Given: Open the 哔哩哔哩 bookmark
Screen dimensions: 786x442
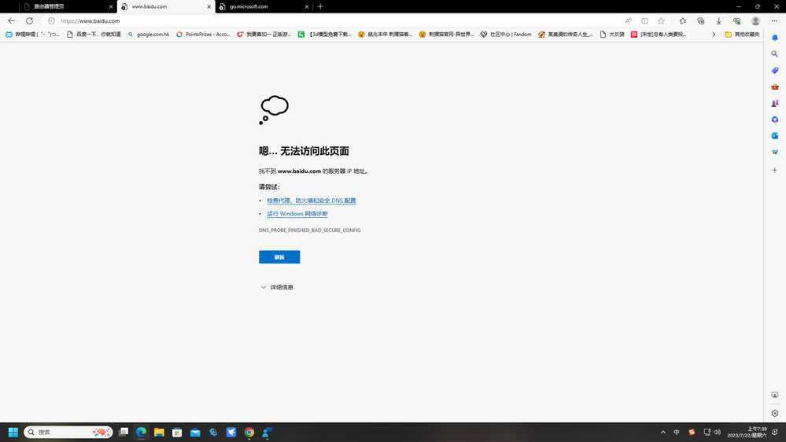Looking at the screenshot, I should [x=32, y=35].
